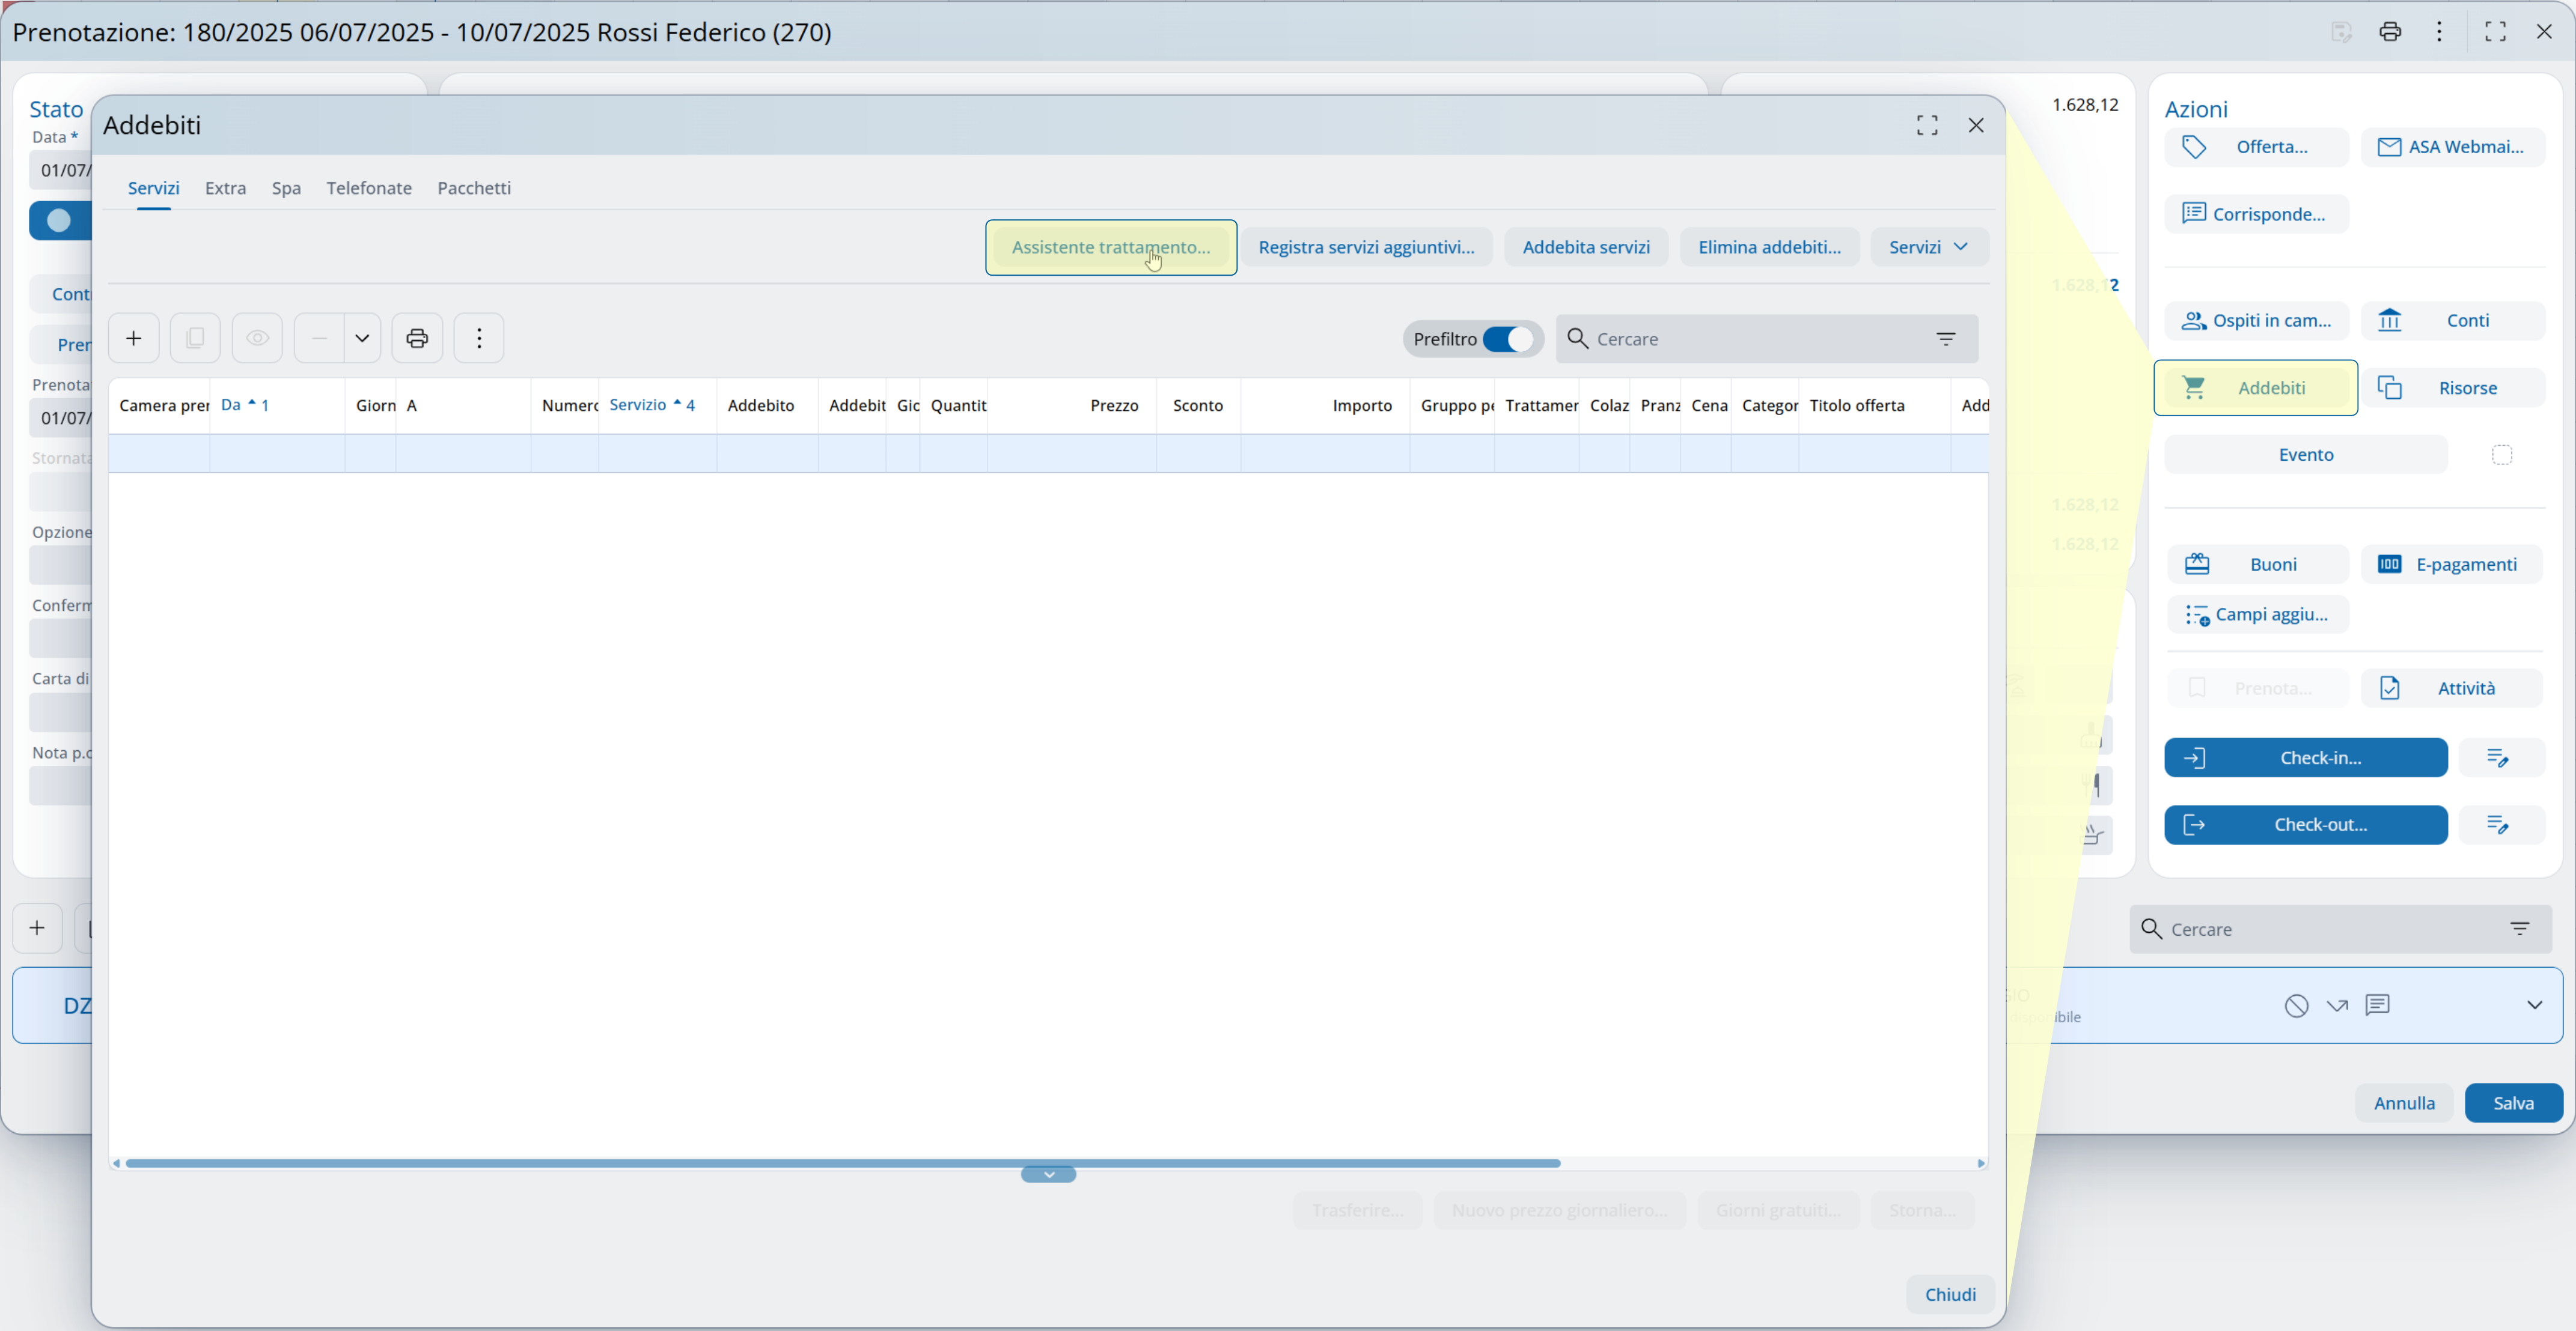Switch to the Extra tab
The image size is (2576, 1331).
pos(225,188)
